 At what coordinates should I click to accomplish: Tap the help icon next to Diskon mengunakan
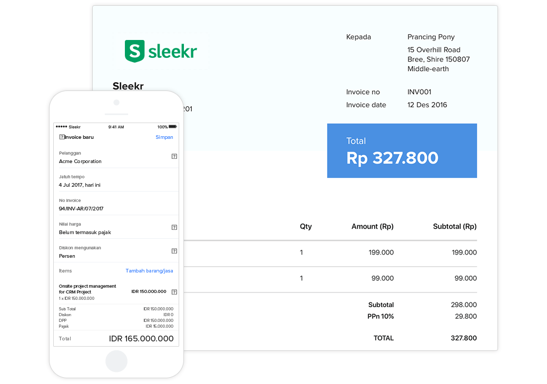point(174,251)
